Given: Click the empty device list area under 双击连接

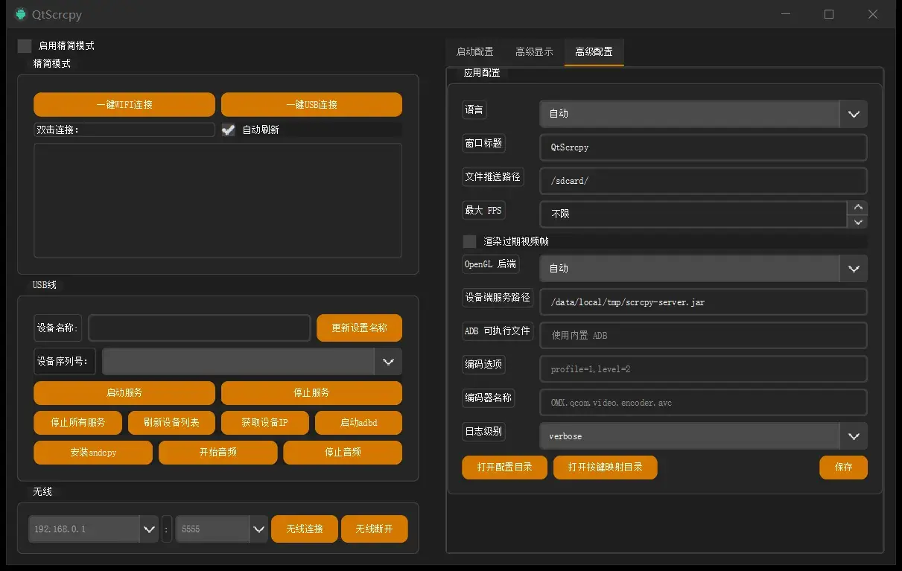Looking at the screenshot, I should click(217, 200).
